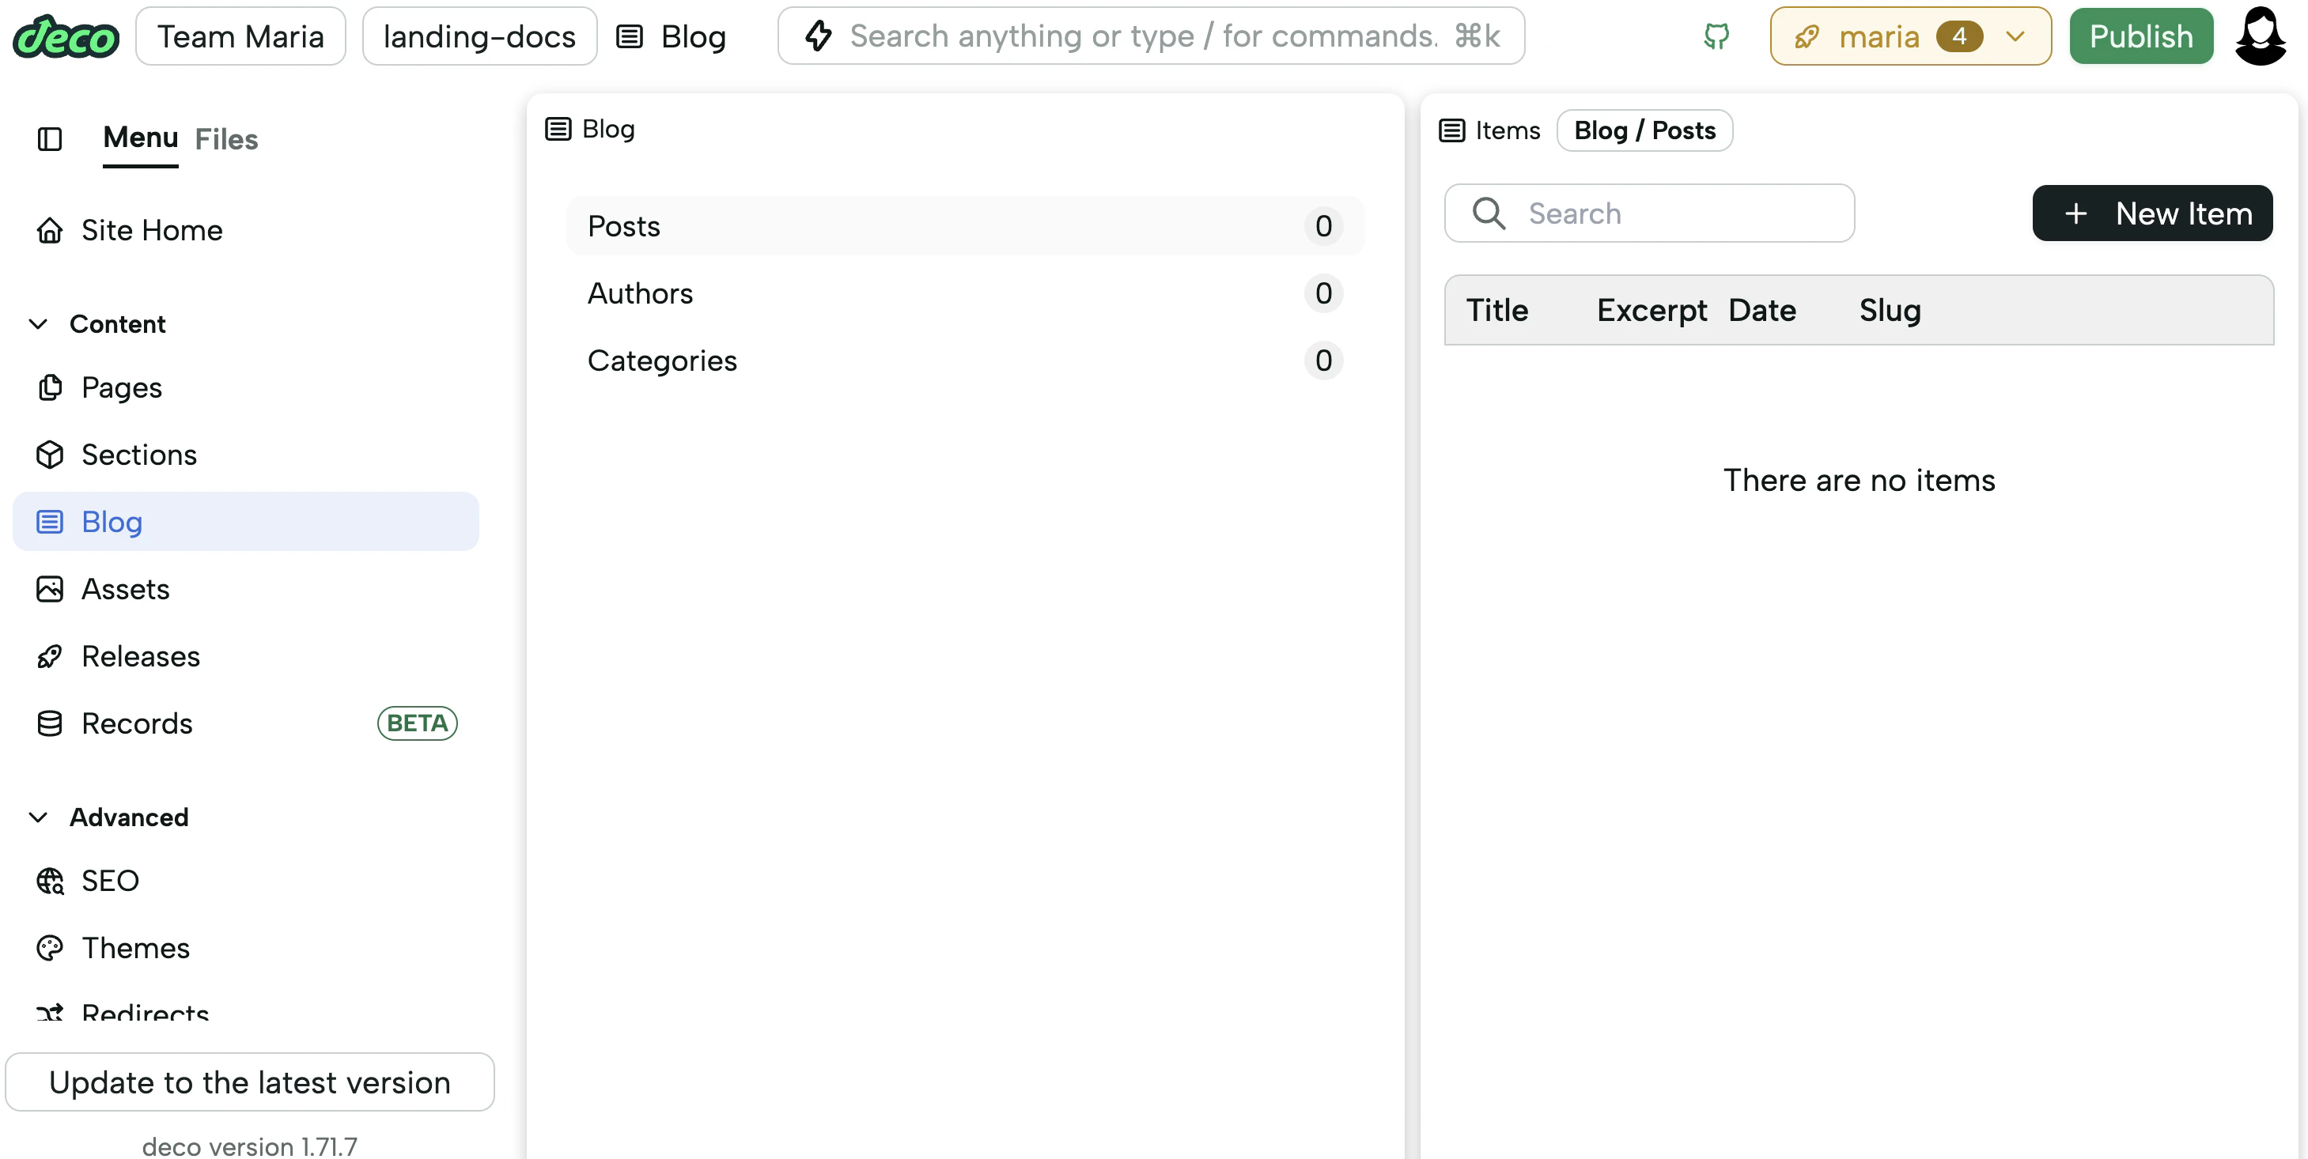Open the Records database icon
This screenshot has width=2308, height=1159.
50,723
